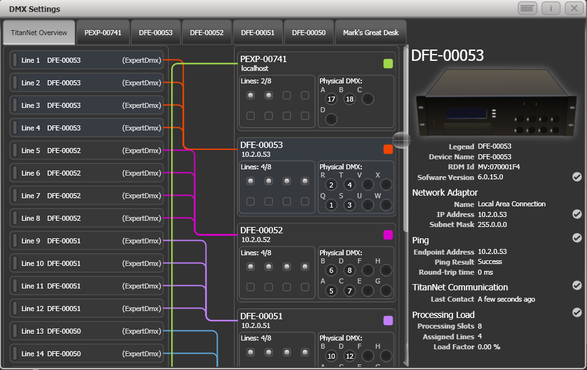This screenshot has width=587, height=370.
Task: Click the orange status swatch on DFE-00053 node
Action: (x=387, y=150)
